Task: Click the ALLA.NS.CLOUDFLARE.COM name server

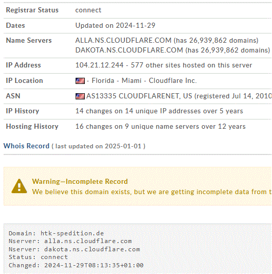Action: coord(123,40)
